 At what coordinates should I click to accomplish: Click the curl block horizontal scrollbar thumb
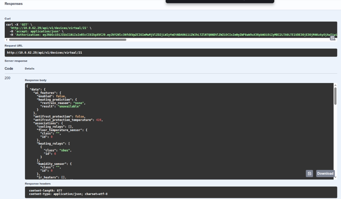(x=68, y=40)
